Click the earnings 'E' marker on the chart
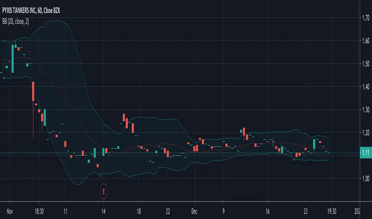The height and width of the screenshot is (219, 372). 104,191
